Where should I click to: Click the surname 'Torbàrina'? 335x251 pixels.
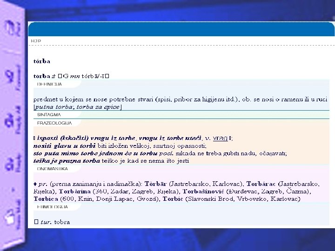tap(75, 191)
